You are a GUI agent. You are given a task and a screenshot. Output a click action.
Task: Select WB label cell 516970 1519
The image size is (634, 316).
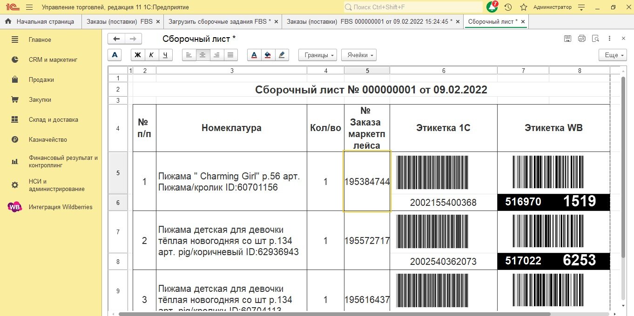pos(553,202)
